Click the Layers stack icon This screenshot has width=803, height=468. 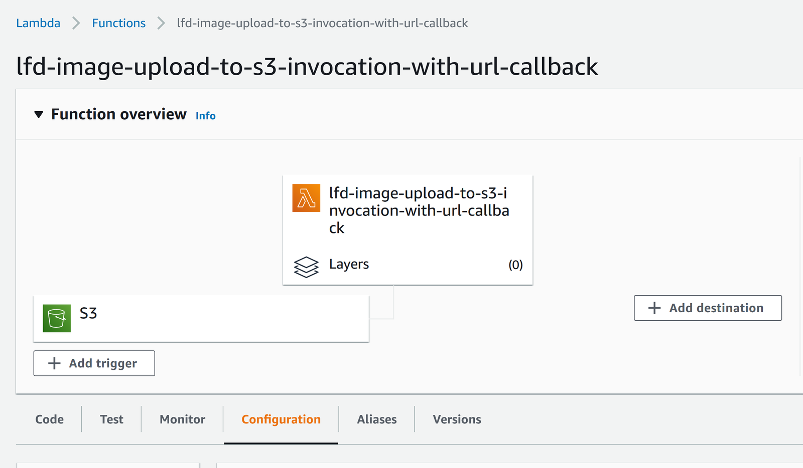pyautogui.click(x=306, y=267)
